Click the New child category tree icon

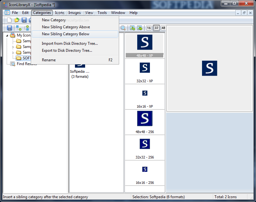[19, 28]
